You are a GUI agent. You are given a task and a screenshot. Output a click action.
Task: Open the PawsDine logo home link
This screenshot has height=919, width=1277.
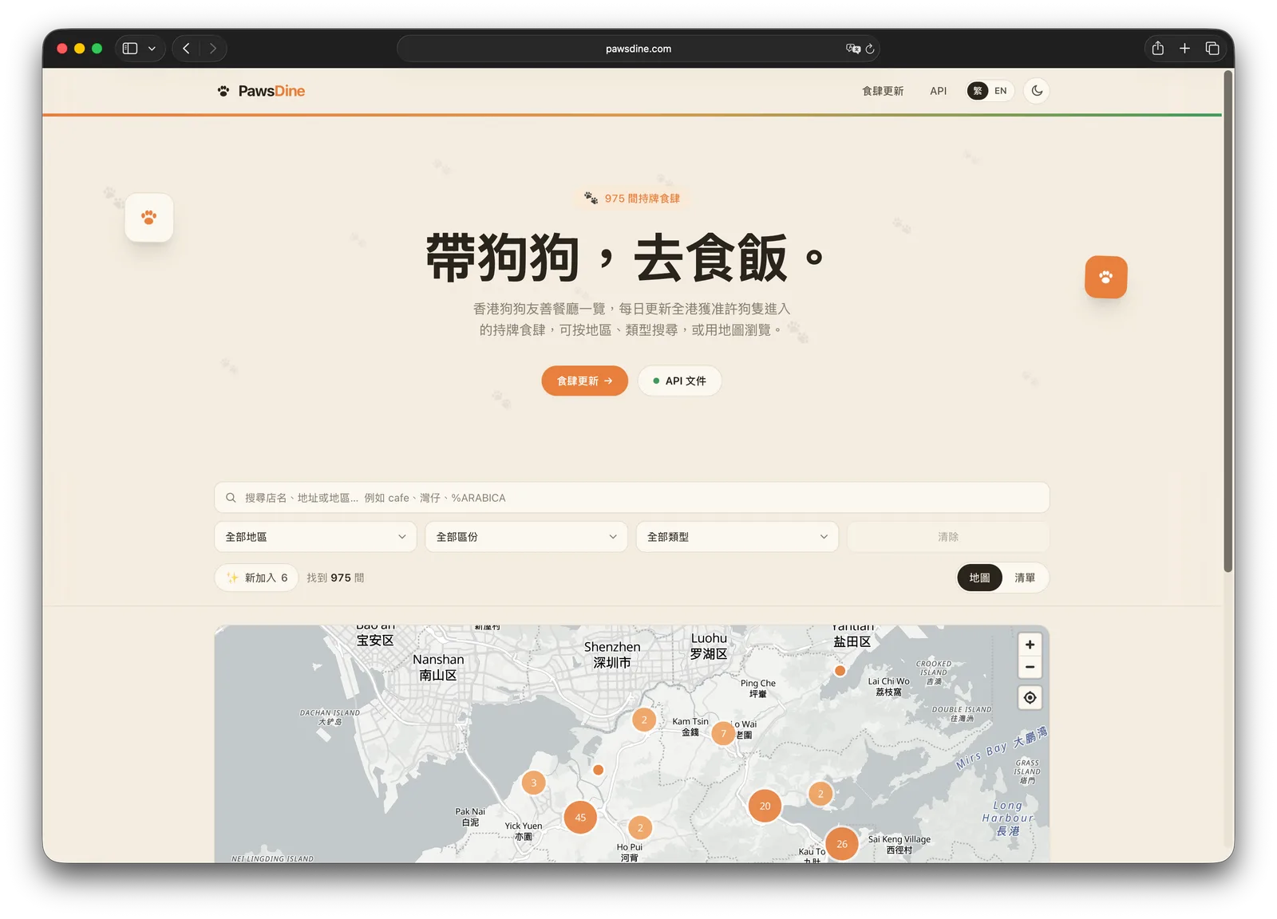click(261, 91)
